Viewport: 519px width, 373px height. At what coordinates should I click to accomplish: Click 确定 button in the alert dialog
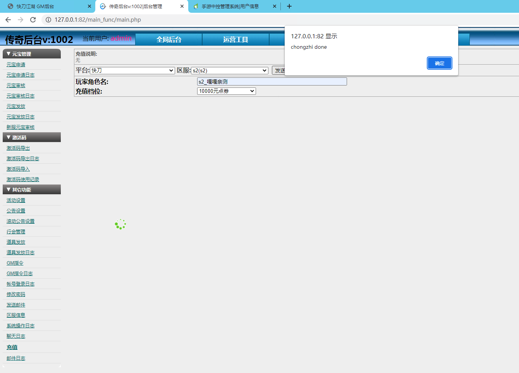pos(439,63)
